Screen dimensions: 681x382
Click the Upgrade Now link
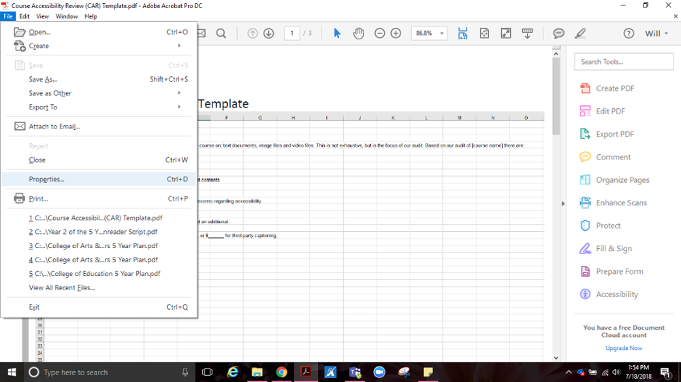point(624,348)
